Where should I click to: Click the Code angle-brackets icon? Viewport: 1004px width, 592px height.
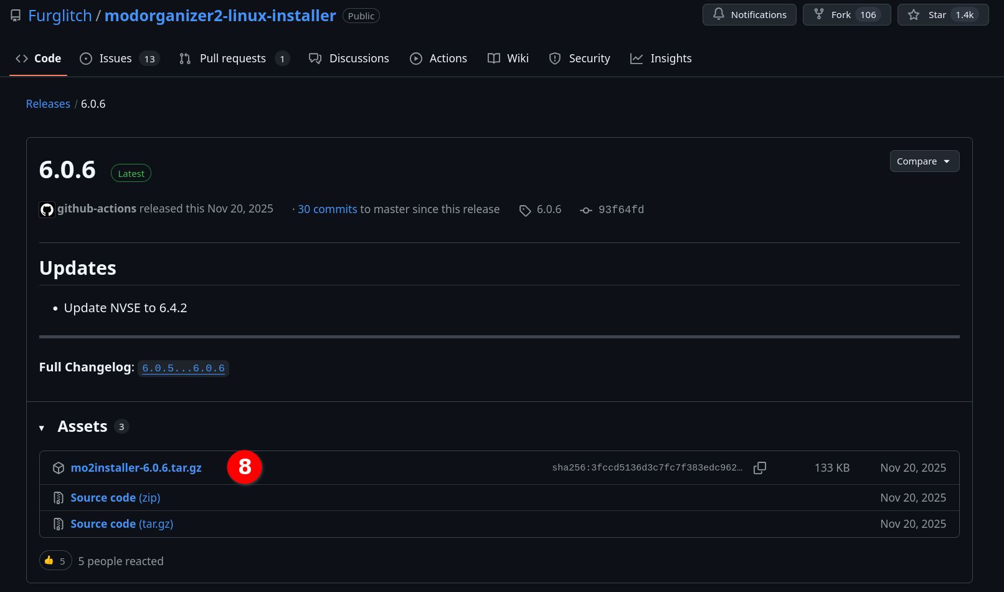tap(22, 59)
